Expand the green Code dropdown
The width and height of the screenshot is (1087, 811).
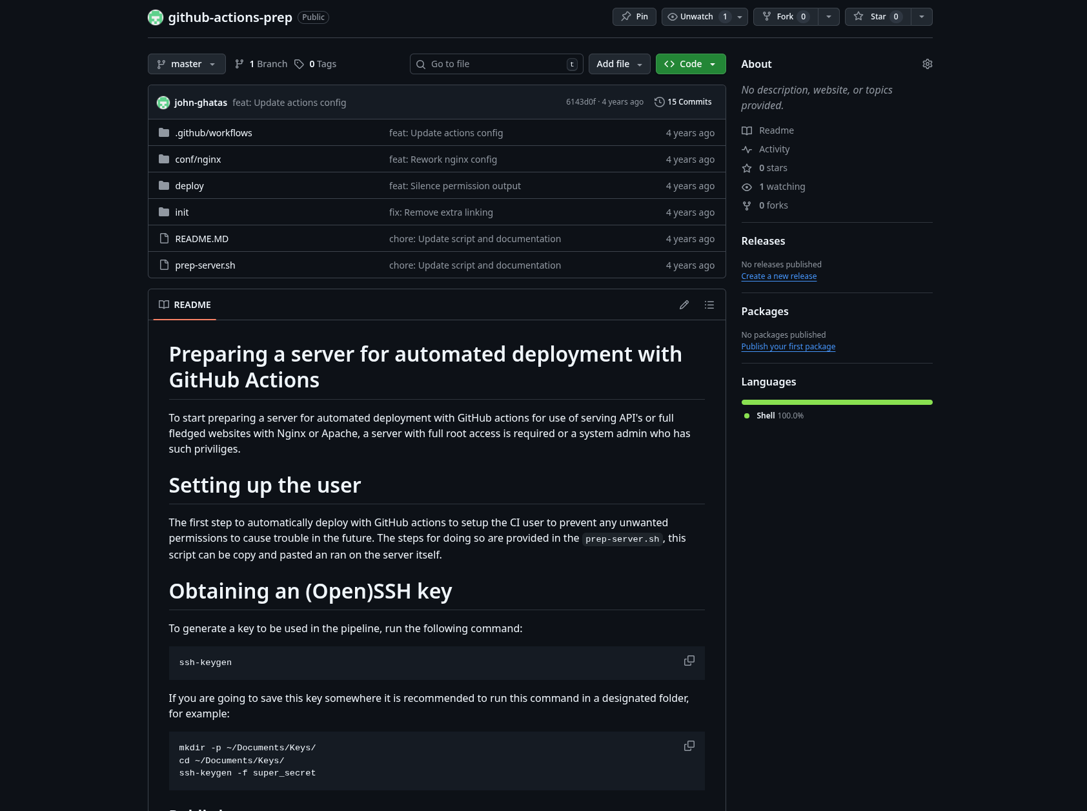[690, 64]
